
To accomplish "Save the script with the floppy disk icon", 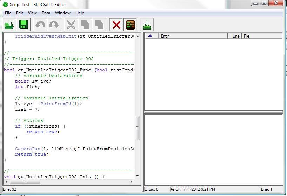I will (24, 25).
